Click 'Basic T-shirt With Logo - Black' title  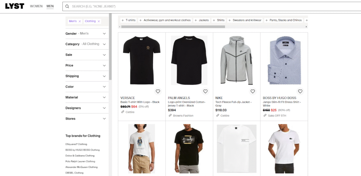coord(140,102)
